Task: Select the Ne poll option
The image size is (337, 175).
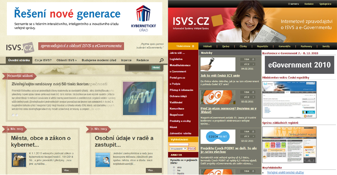Action: pos(174,170)
